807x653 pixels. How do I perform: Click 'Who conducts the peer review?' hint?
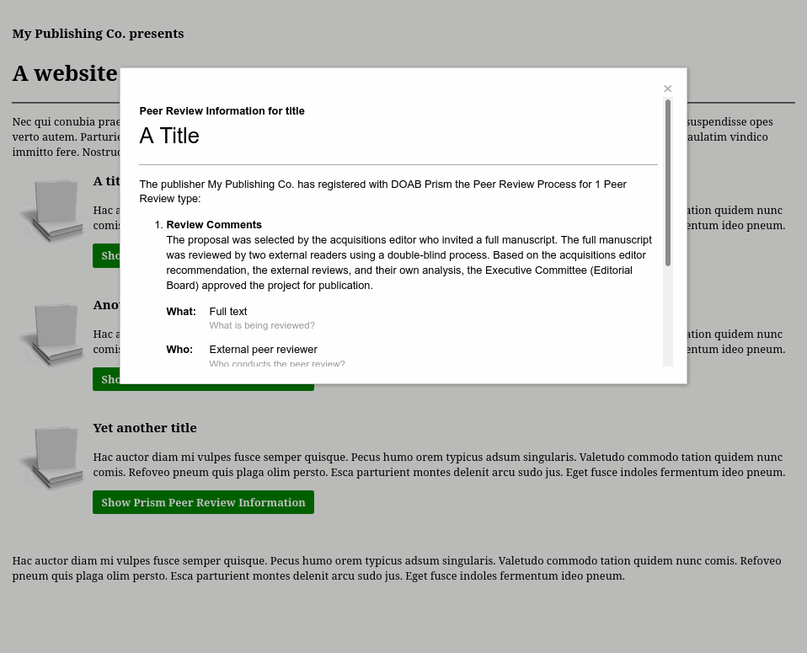[x=277, y=363]
